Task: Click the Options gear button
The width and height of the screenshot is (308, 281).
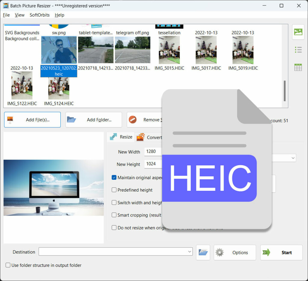Action: (x=235, y=252)
